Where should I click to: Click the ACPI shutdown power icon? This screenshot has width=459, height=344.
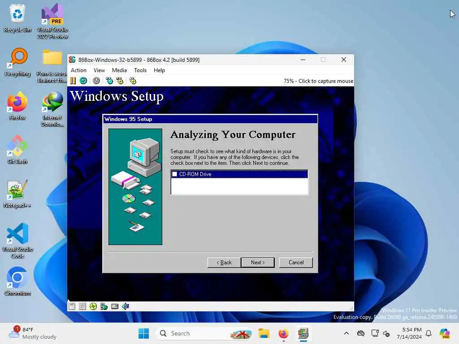[96, 81]
